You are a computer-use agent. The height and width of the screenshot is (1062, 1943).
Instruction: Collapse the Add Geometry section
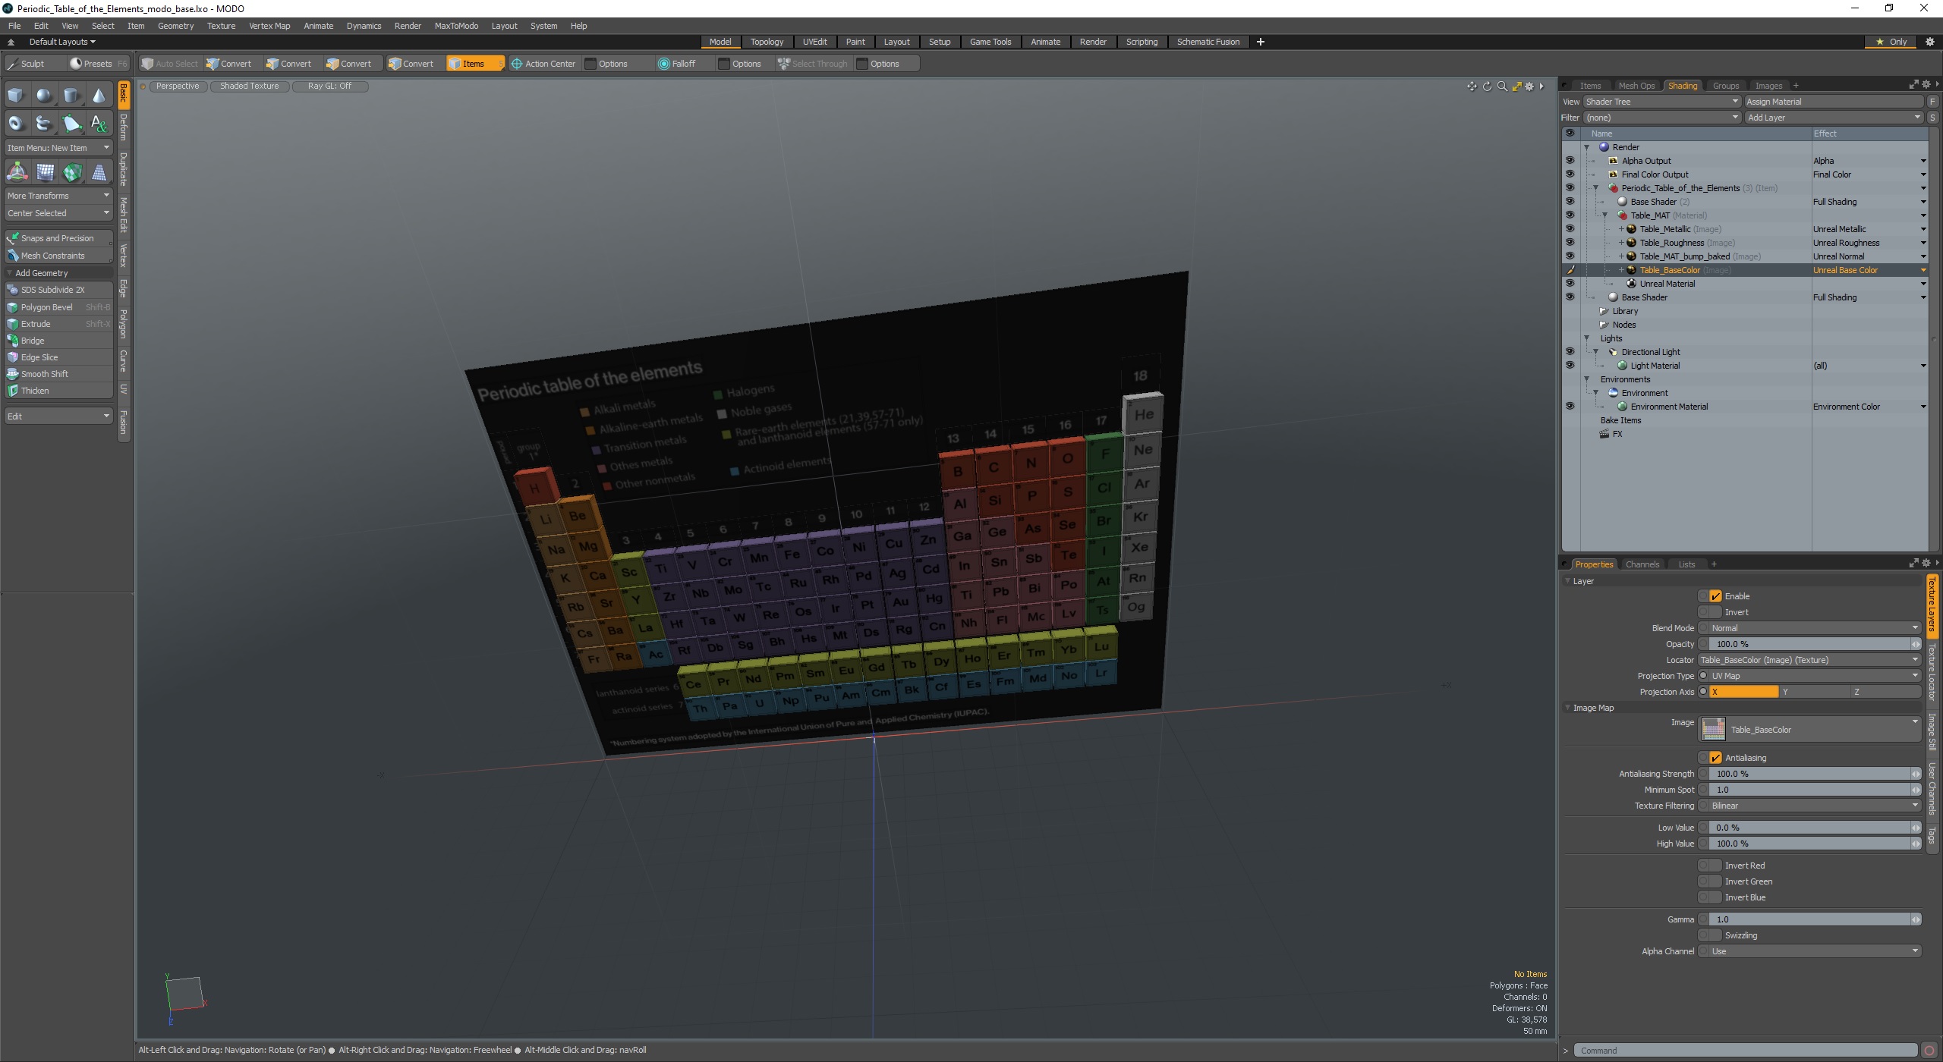(10, 273)
